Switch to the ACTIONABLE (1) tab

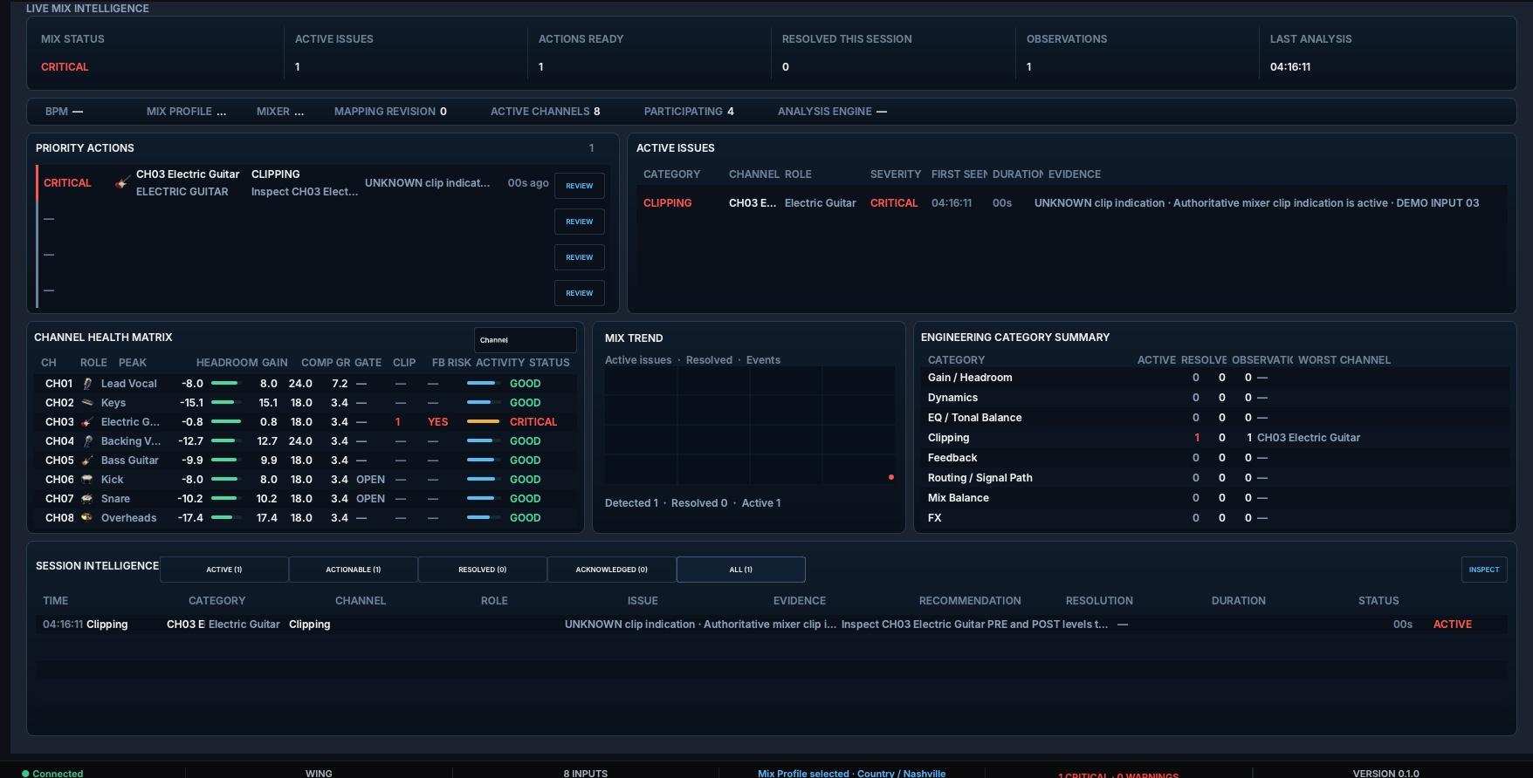[354, 570]
